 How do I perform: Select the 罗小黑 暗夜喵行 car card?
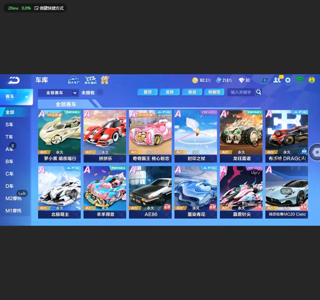coord(59,136)
